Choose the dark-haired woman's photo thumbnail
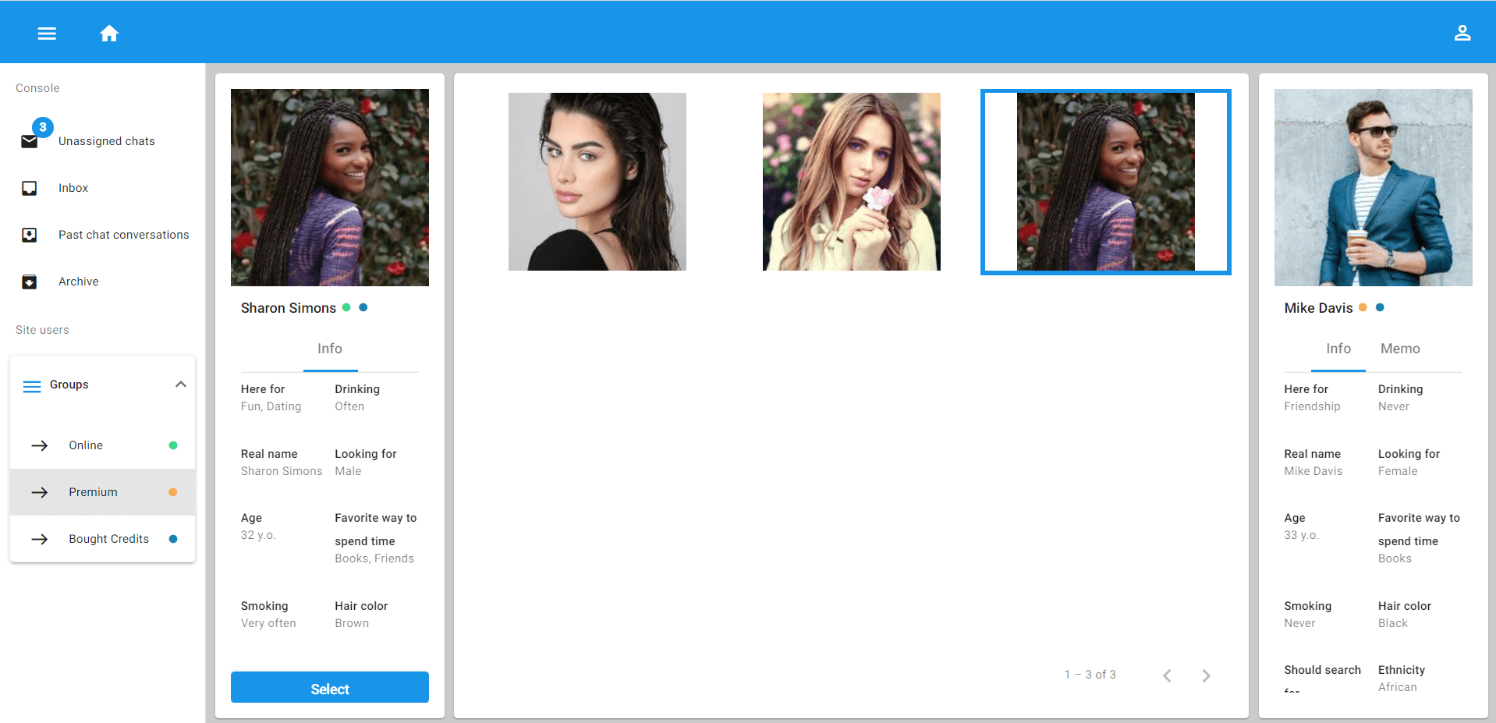This screenshot has width=1496, height=723. point(597,182)
